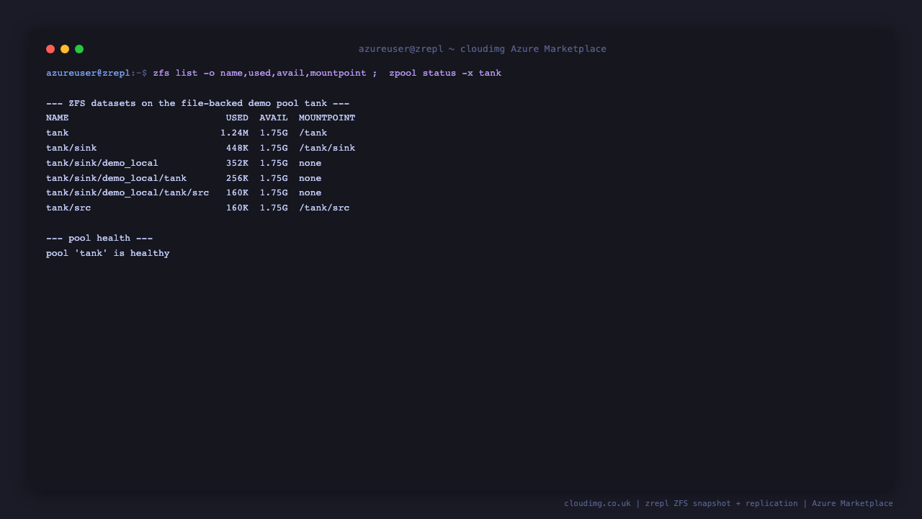Click the '--- ZFS datasets on the file-backed demo pool tank ---' heading
The width and height of the screenshot is (922, 519).
(197, 104)
